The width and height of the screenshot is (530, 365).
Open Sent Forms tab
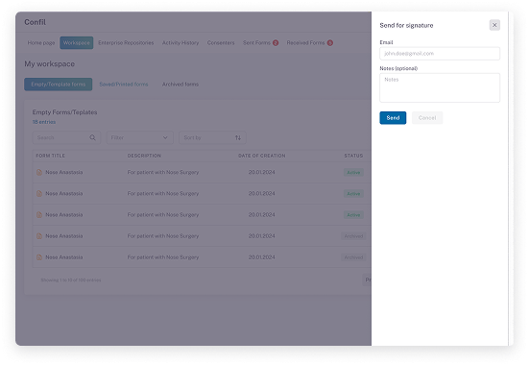pyautogui.click(x=256, y=43)
